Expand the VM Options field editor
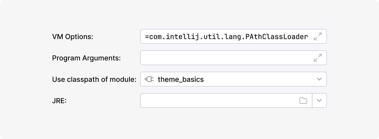 pyautogui.click(x=318, y=36)
